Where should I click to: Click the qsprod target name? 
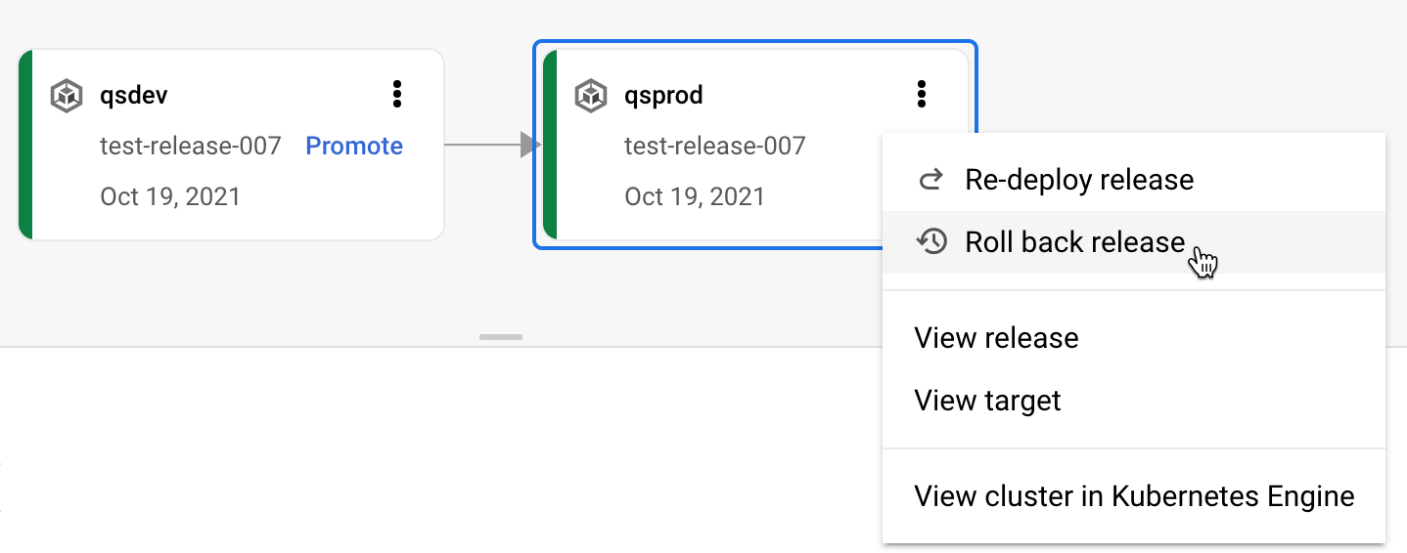click(663, 96)
